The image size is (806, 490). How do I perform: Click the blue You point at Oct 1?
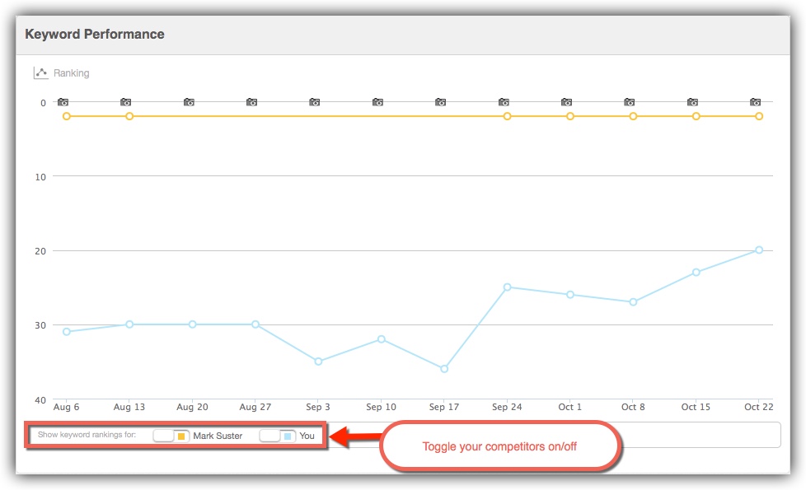point(570,295)
